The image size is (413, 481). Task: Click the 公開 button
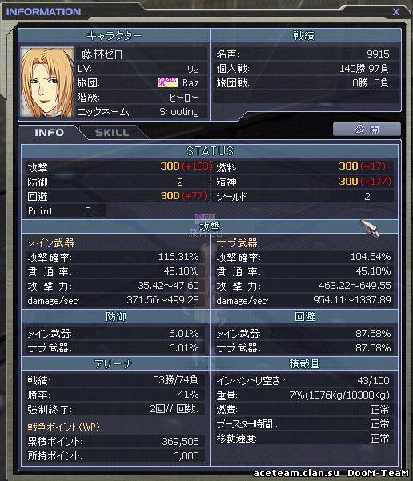(367, 129)
